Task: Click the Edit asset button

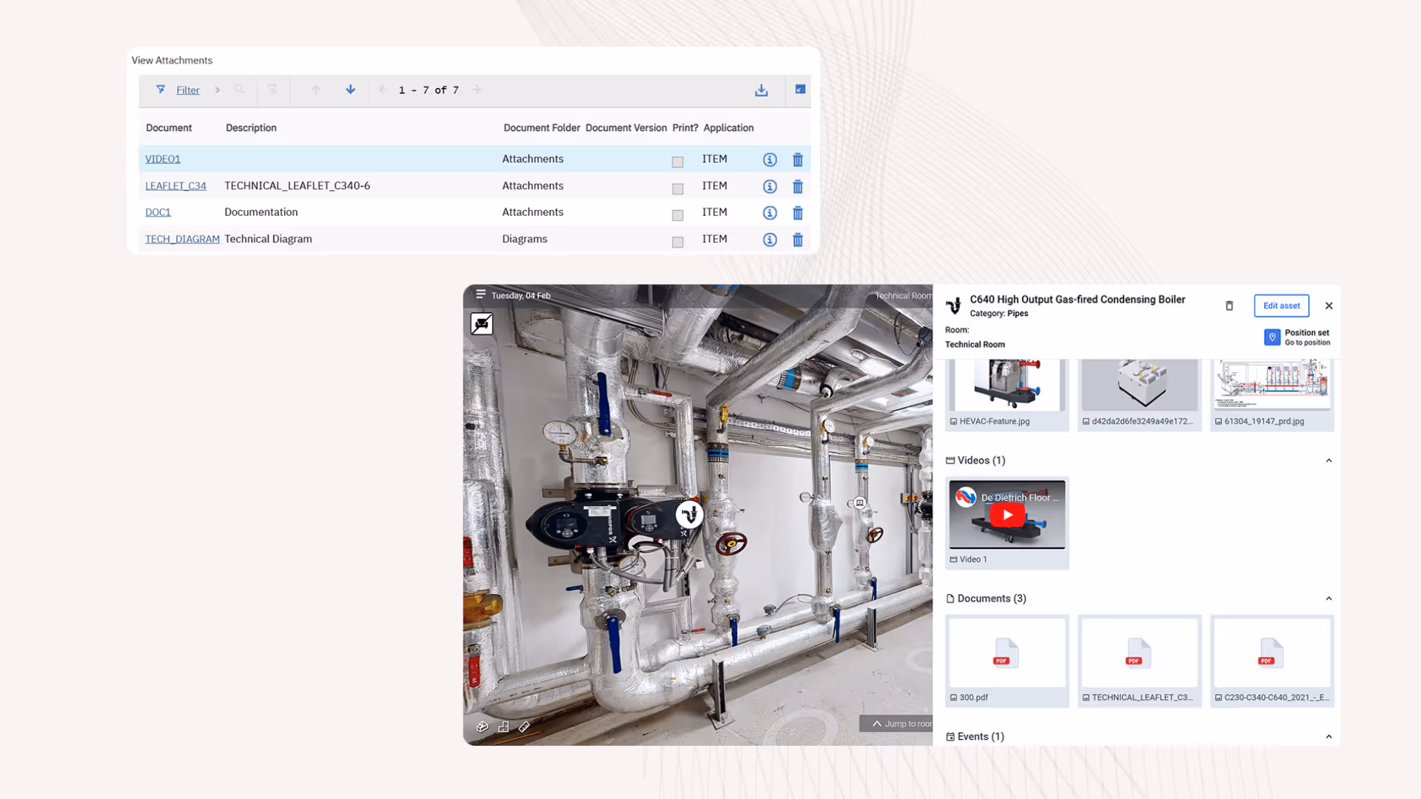Action: click(x=1281, y=306)
